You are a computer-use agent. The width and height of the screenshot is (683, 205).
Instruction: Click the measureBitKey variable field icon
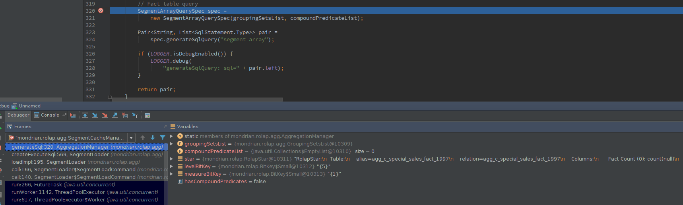coord(180,174)
